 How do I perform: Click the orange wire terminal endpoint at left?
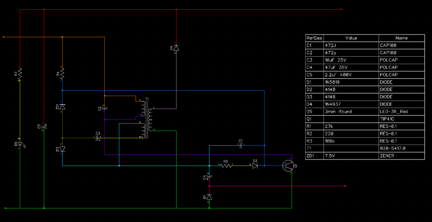tap(3, 37)
